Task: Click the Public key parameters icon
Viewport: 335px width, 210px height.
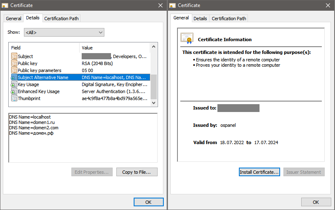Action: coord(14,70)
